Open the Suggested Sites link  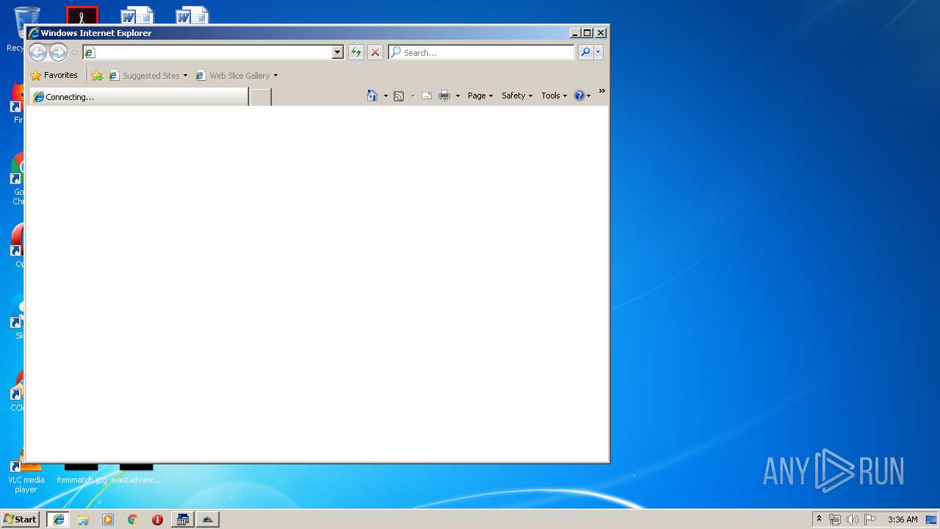point(144,75)
